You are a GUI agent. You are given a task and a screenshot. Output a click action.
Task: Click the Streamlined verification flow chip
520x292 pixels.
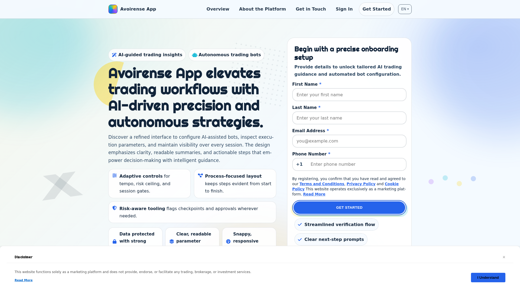(336, 224)
